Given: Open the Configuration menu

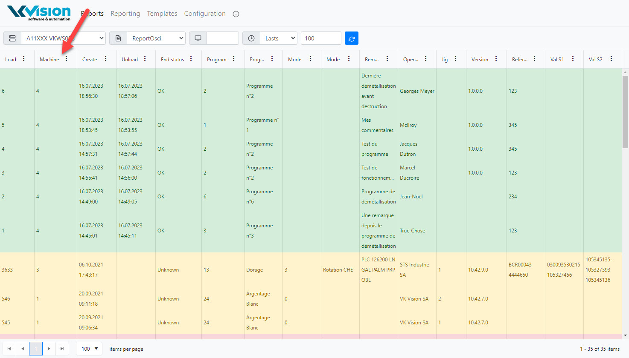Looking at the screenshot, I should [x=205, y=14].
